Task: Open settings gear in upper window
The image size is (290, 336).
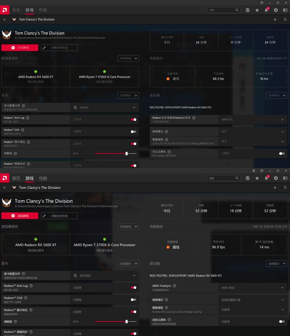Action: 276,10
